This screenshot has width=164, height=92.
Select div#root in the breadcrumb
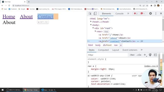(107, 45)
